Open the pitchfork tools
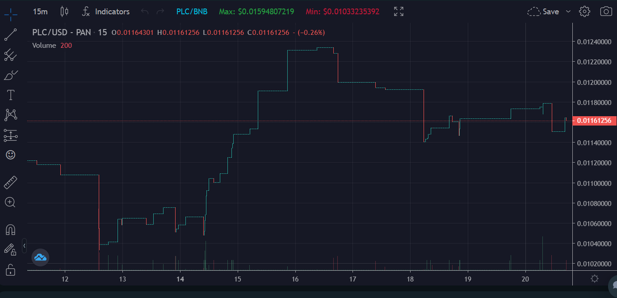Screen dimensions: 617x298 pyautogui.click(x=10, y=54)
